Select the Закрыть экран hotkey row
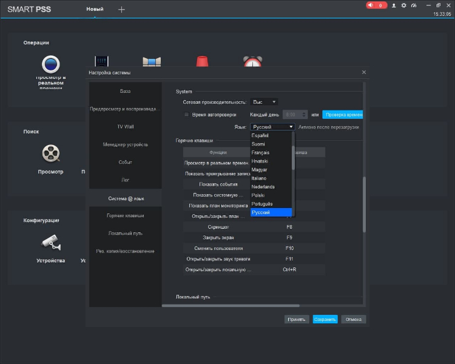This screenshot has height=364, width=455. [x=254, y=238]
